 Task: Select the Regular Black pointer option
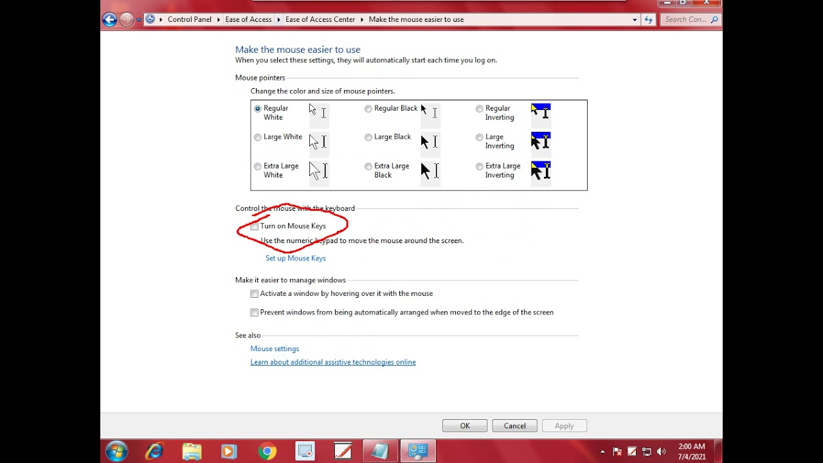368,109
